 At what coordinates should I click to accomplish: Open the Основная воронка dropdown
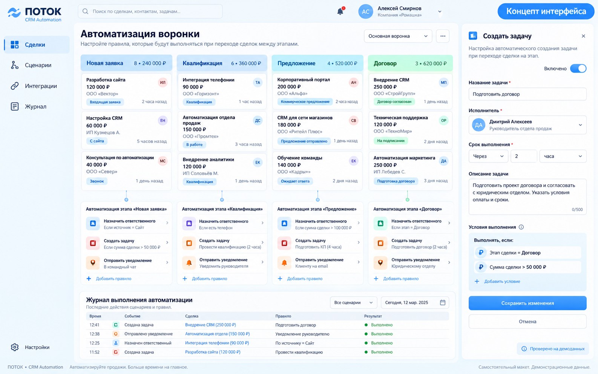(398, 36)
